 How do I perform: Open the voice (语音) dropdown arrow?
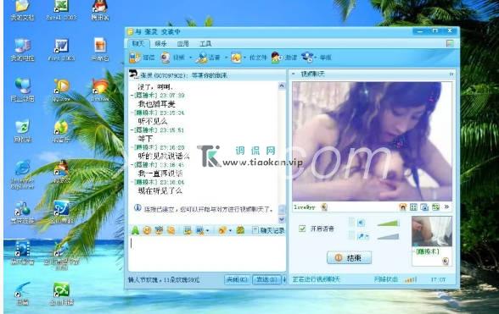(x=226, y=58)
